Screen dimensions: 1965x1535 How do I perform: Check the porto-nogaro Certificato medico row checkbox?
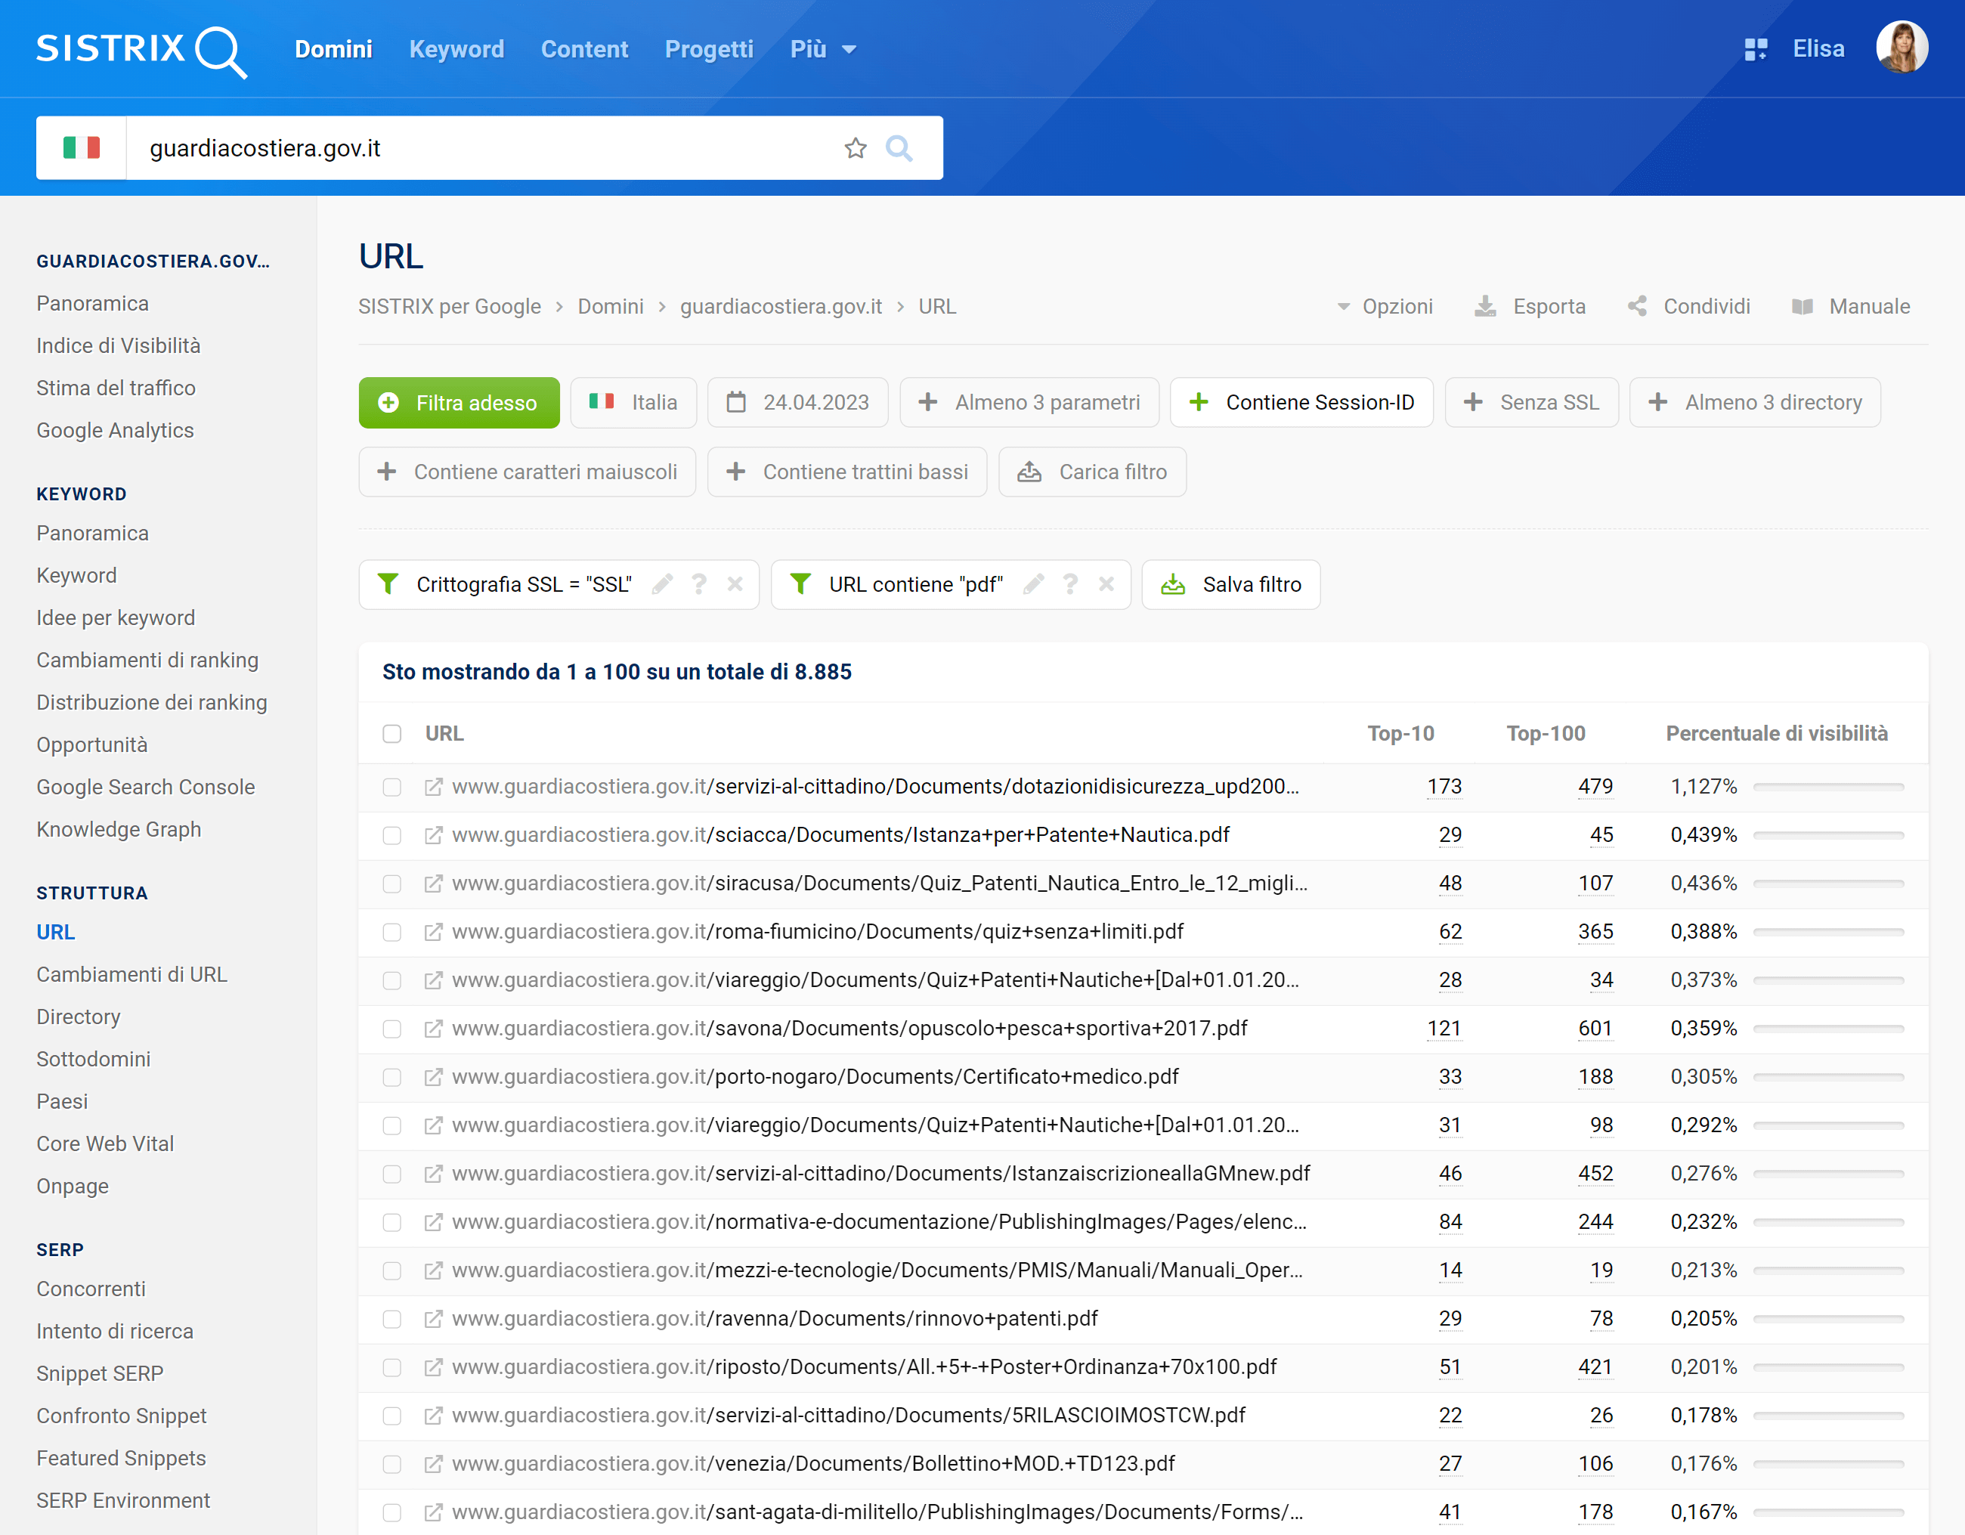391,1078
